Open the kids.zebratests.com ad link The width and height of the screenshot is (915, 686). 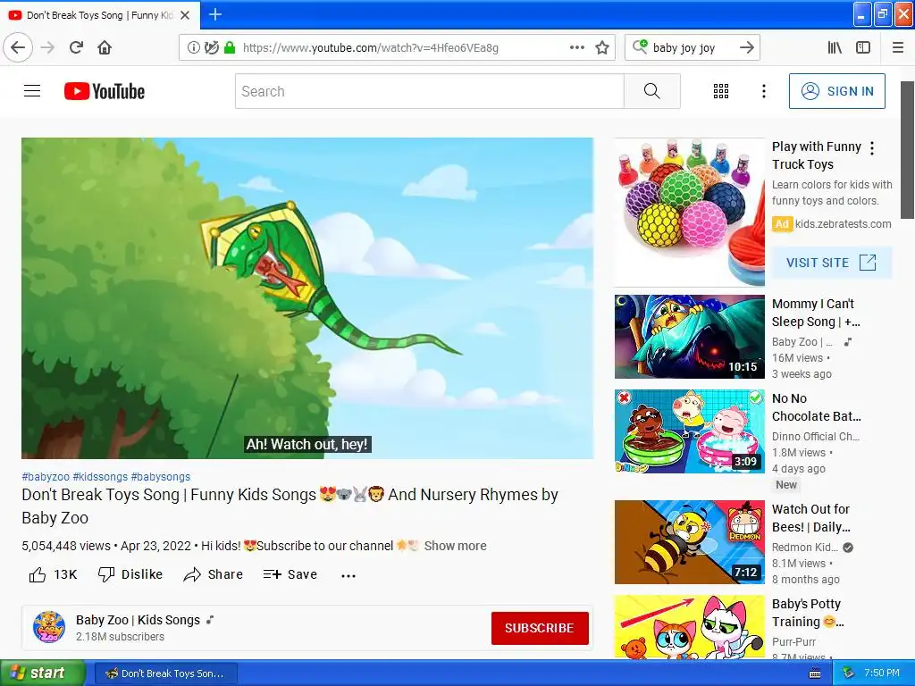[x=843, y=224]
